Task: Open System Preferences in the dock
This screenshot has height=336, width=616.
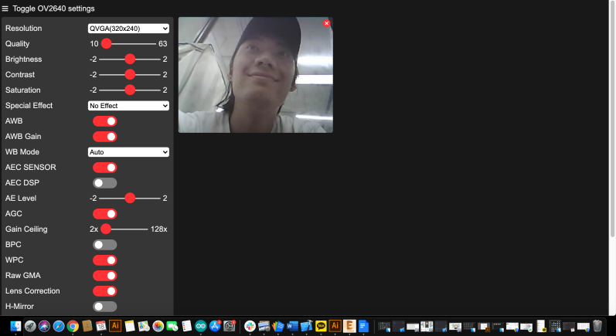Action: (x=229, y=326)
